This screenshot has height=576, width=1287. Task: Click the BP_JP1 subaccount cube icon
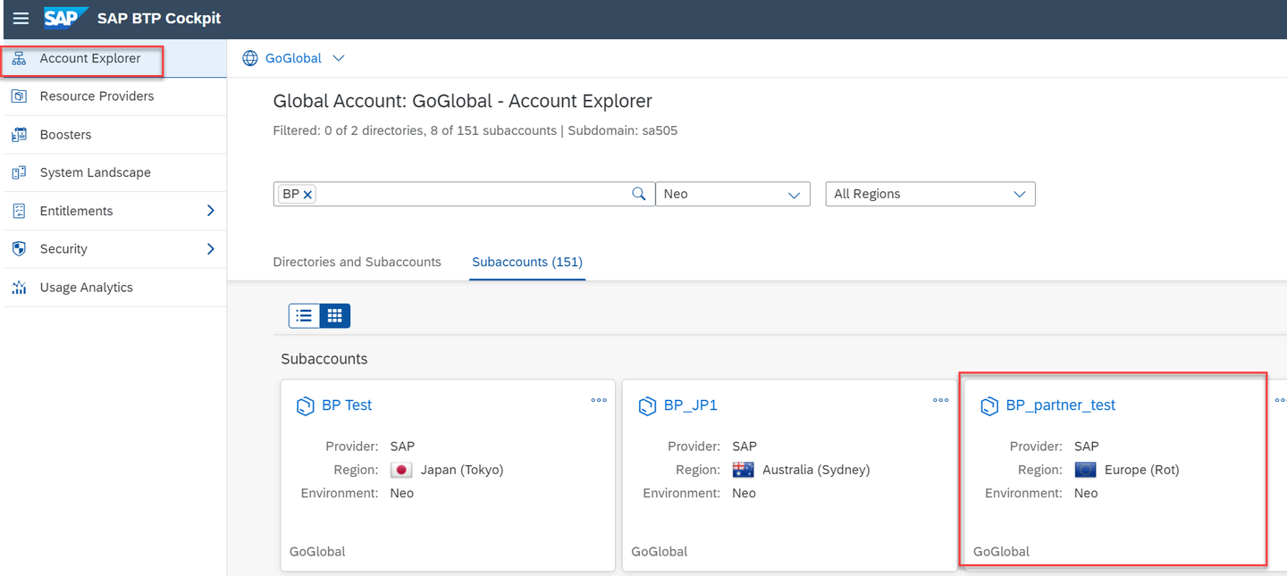647,406
